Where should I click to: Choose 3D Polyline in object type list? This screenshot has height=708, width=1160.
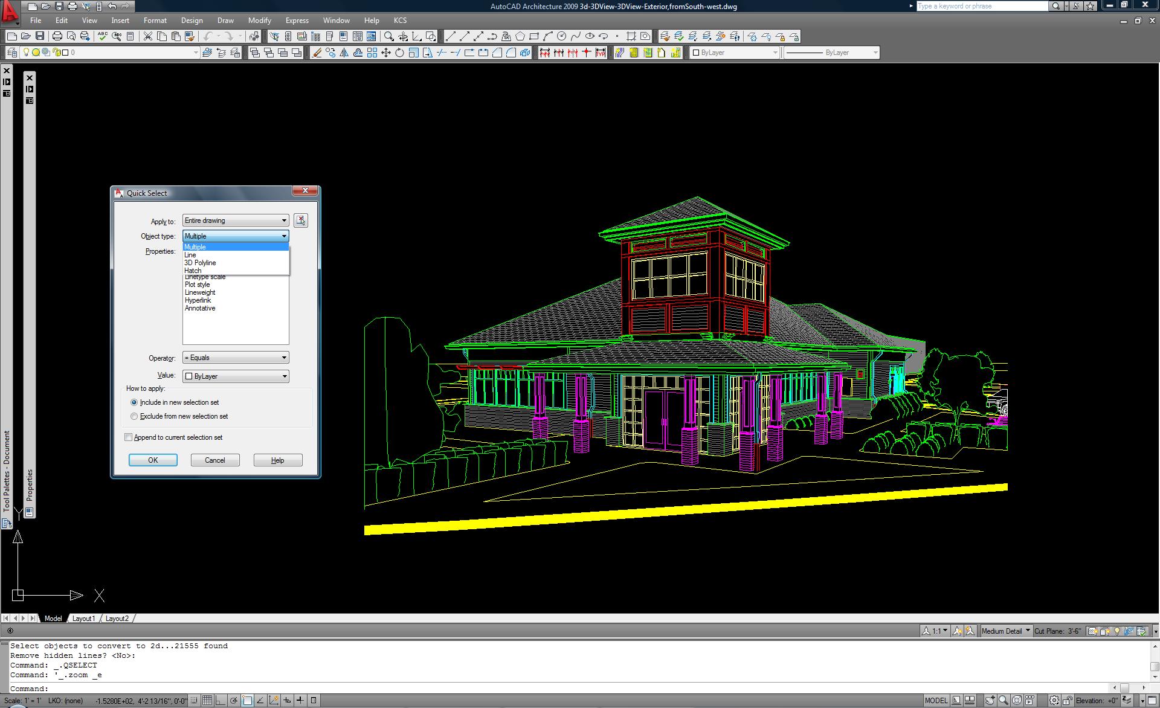pos(236,263)
